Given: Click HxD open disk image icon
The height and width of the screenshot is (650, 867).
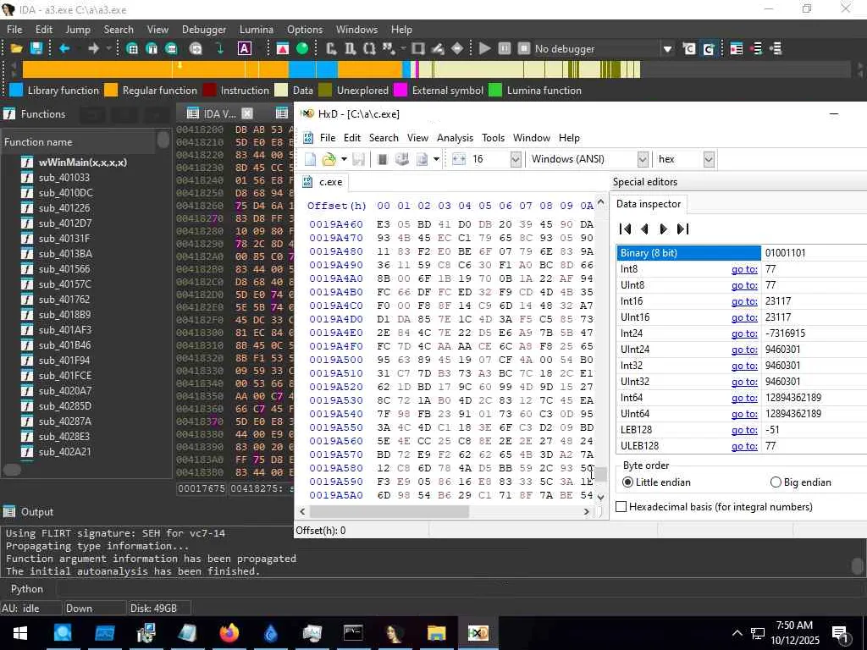Looking at the screenshot, I should (422, 159).
